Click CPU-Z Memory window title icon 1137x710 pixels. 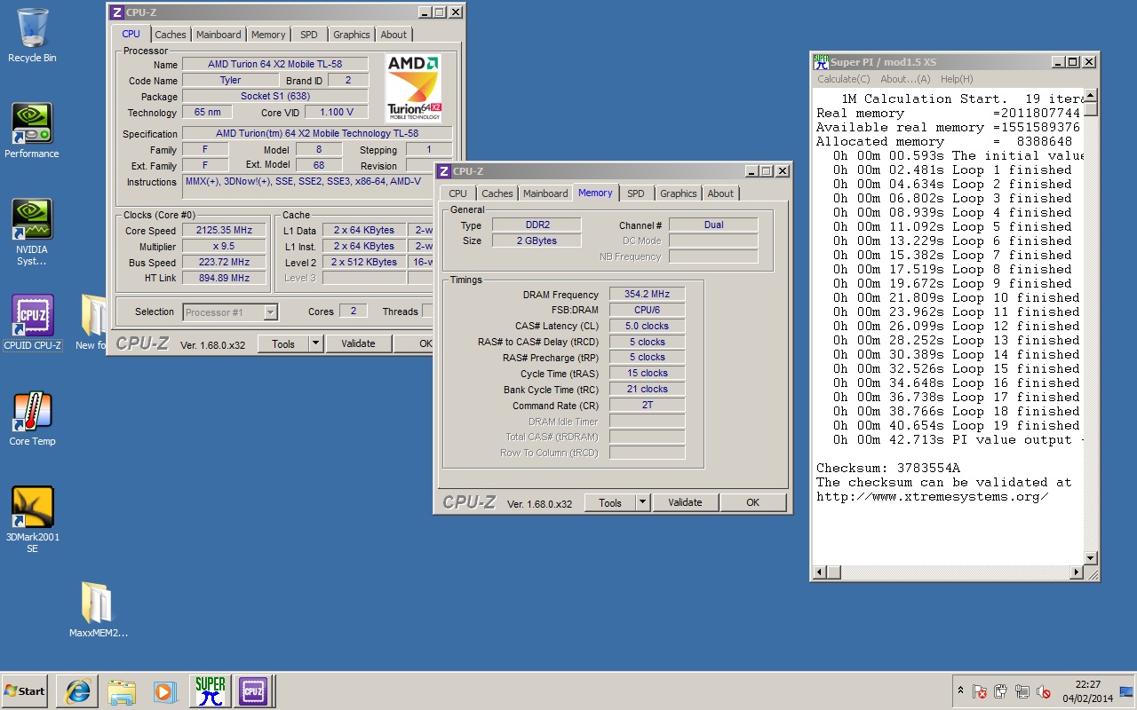pyautogui.click(x=444, y=171)
